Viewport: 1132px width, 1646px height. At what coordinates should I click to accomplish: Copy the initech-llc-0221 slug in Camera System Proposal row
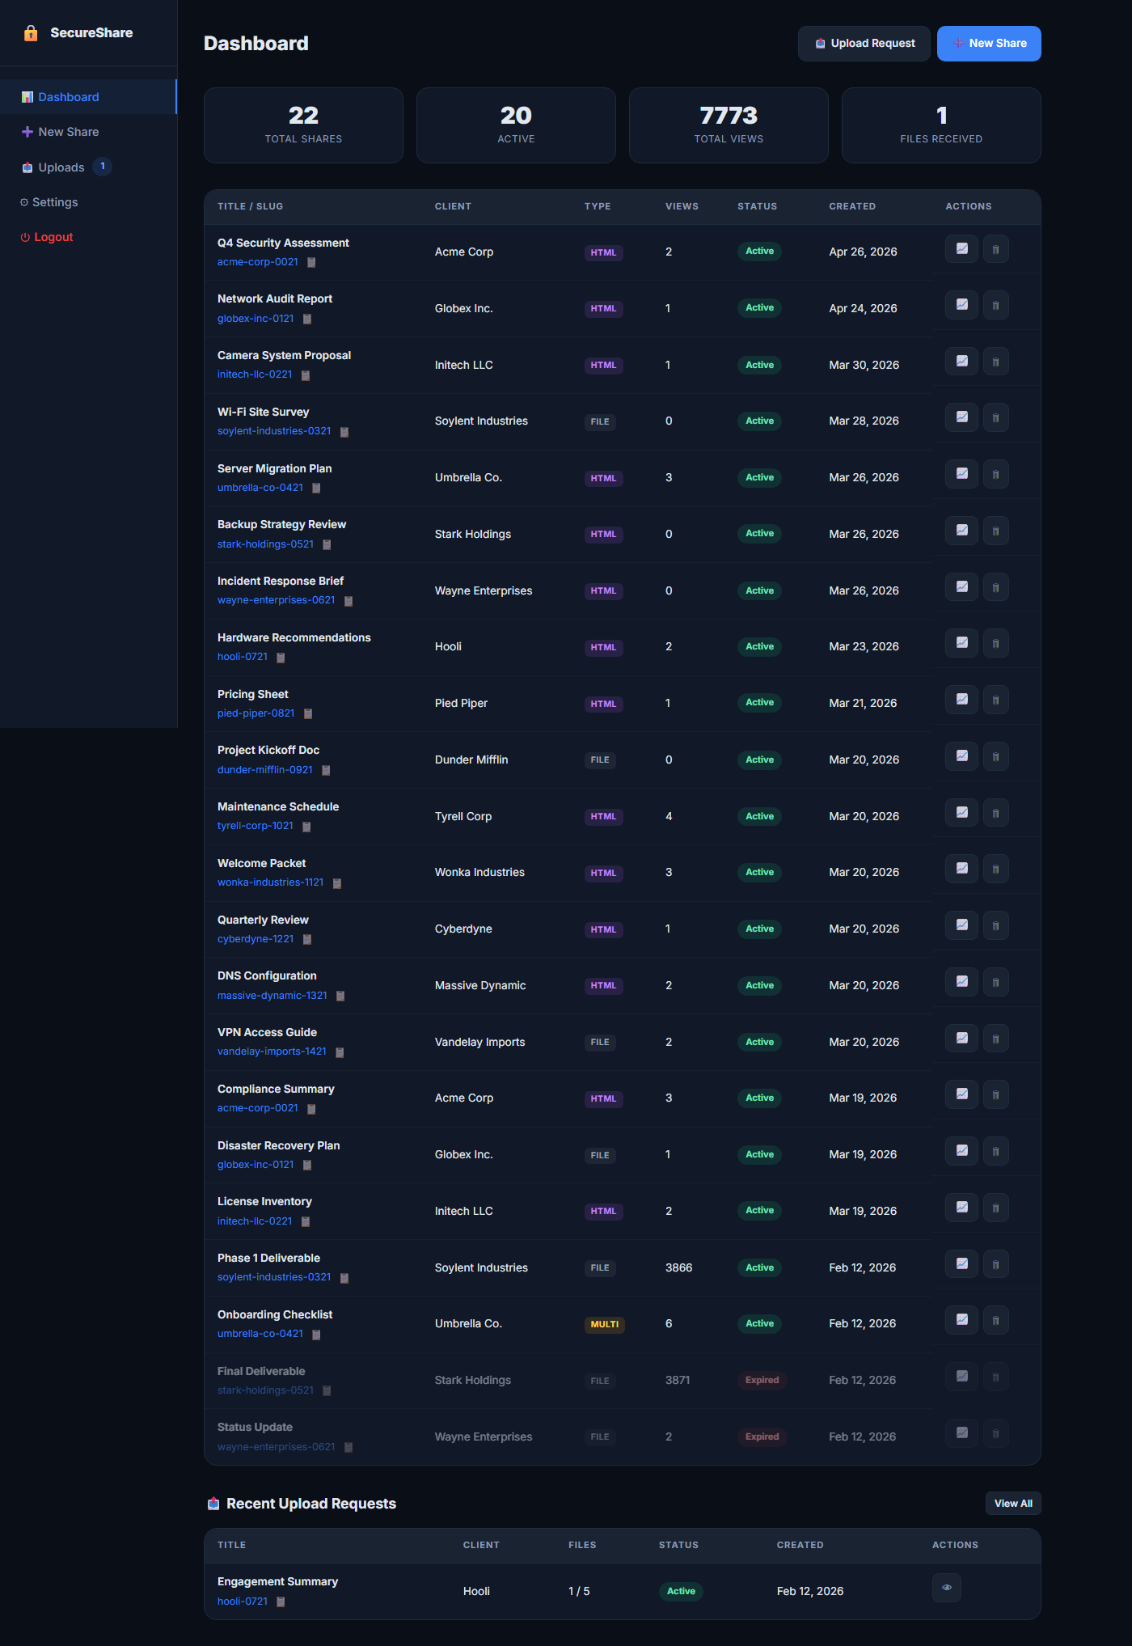click(x=306, y=375)
